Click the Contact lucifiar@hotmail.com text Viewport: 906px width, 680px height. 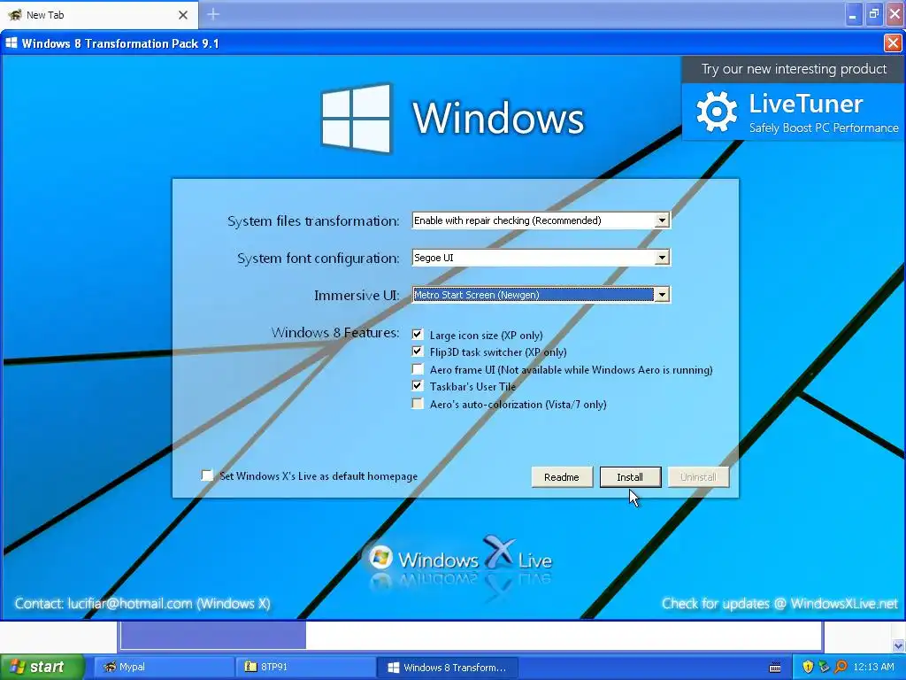(x=142, y=604)
